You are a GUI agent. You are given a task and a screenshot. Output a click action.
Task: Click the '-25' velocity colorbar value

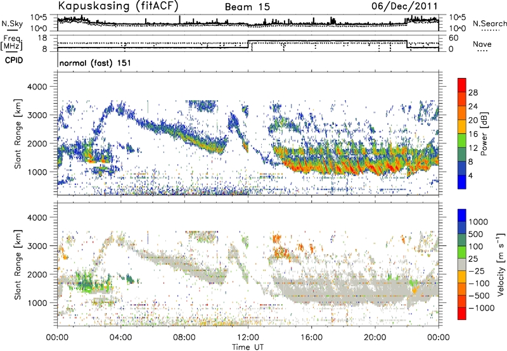477,271
